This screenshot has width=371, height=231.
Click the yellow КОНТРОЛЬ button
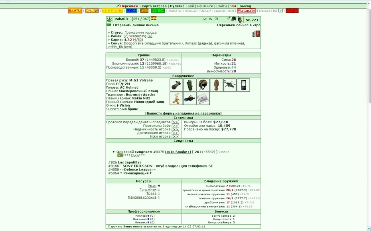[112, 11]
